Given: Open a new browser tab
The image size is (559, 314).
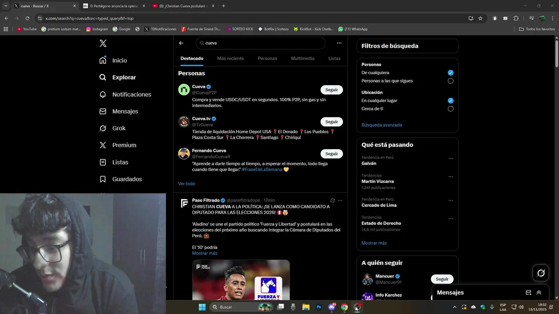Looking at the screenshot, I should pyautogui.click(x=224, y=6).
